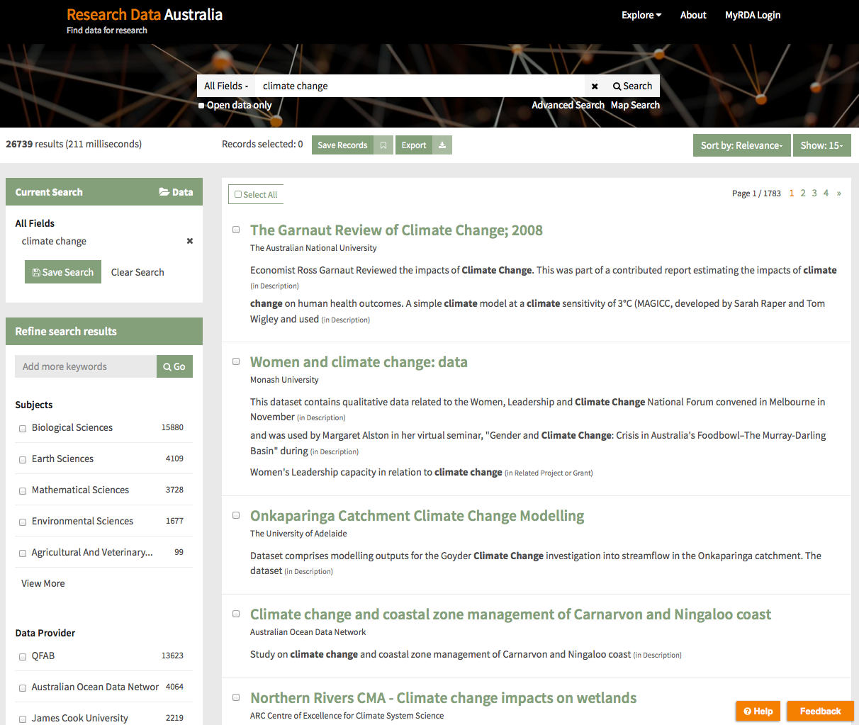This screenshot has width=859, height=725.
Task: Go to next results page arrow
Action: tap(839, 193)
